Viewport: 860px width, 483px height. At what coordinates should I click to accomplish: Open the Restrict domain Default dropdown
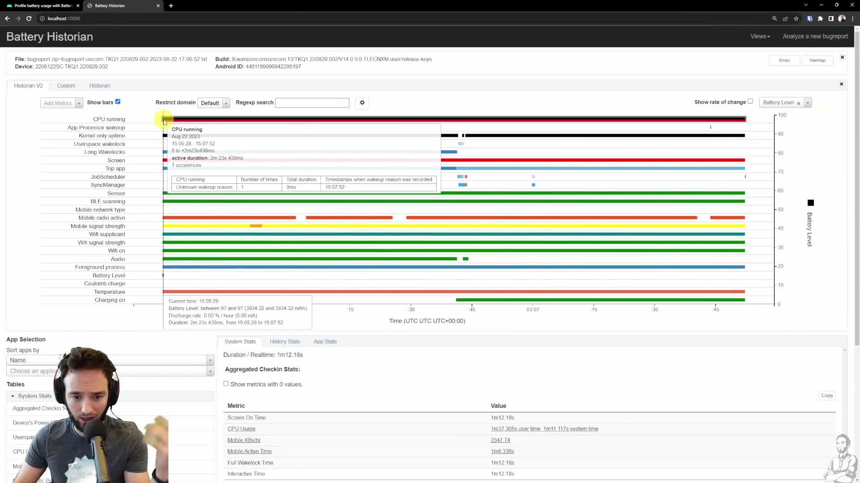[x=214, y=102]
